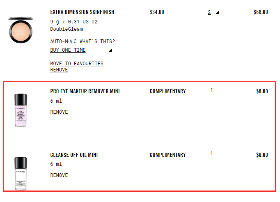280x202 pixels.
Task: Remove Cleanse Off Oil Mini from cart
Action: pyautogui.click(x=59, y=175)
